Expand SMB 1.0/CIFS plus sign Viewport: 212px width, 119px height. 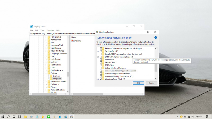(98, 57)
